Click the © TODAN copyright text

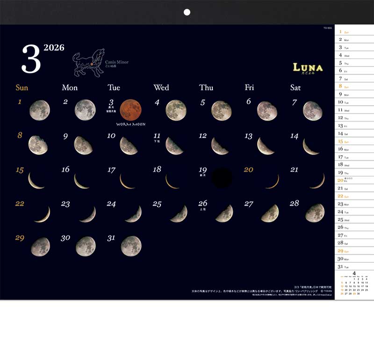[x=326, y=291]
